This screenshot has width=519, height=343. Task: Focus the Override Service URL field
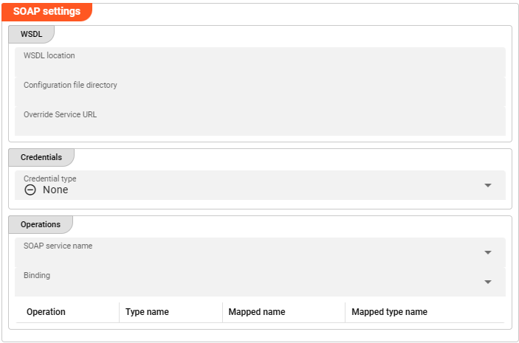[260, 122]
